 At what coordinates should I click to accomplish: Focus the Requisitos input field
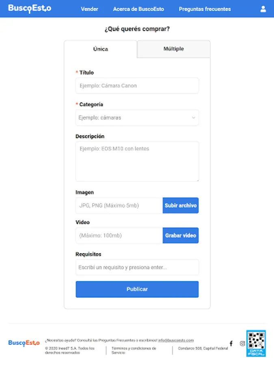tap(137, 267)
